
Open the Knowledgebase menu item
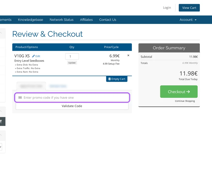click(x=30, y=20)
